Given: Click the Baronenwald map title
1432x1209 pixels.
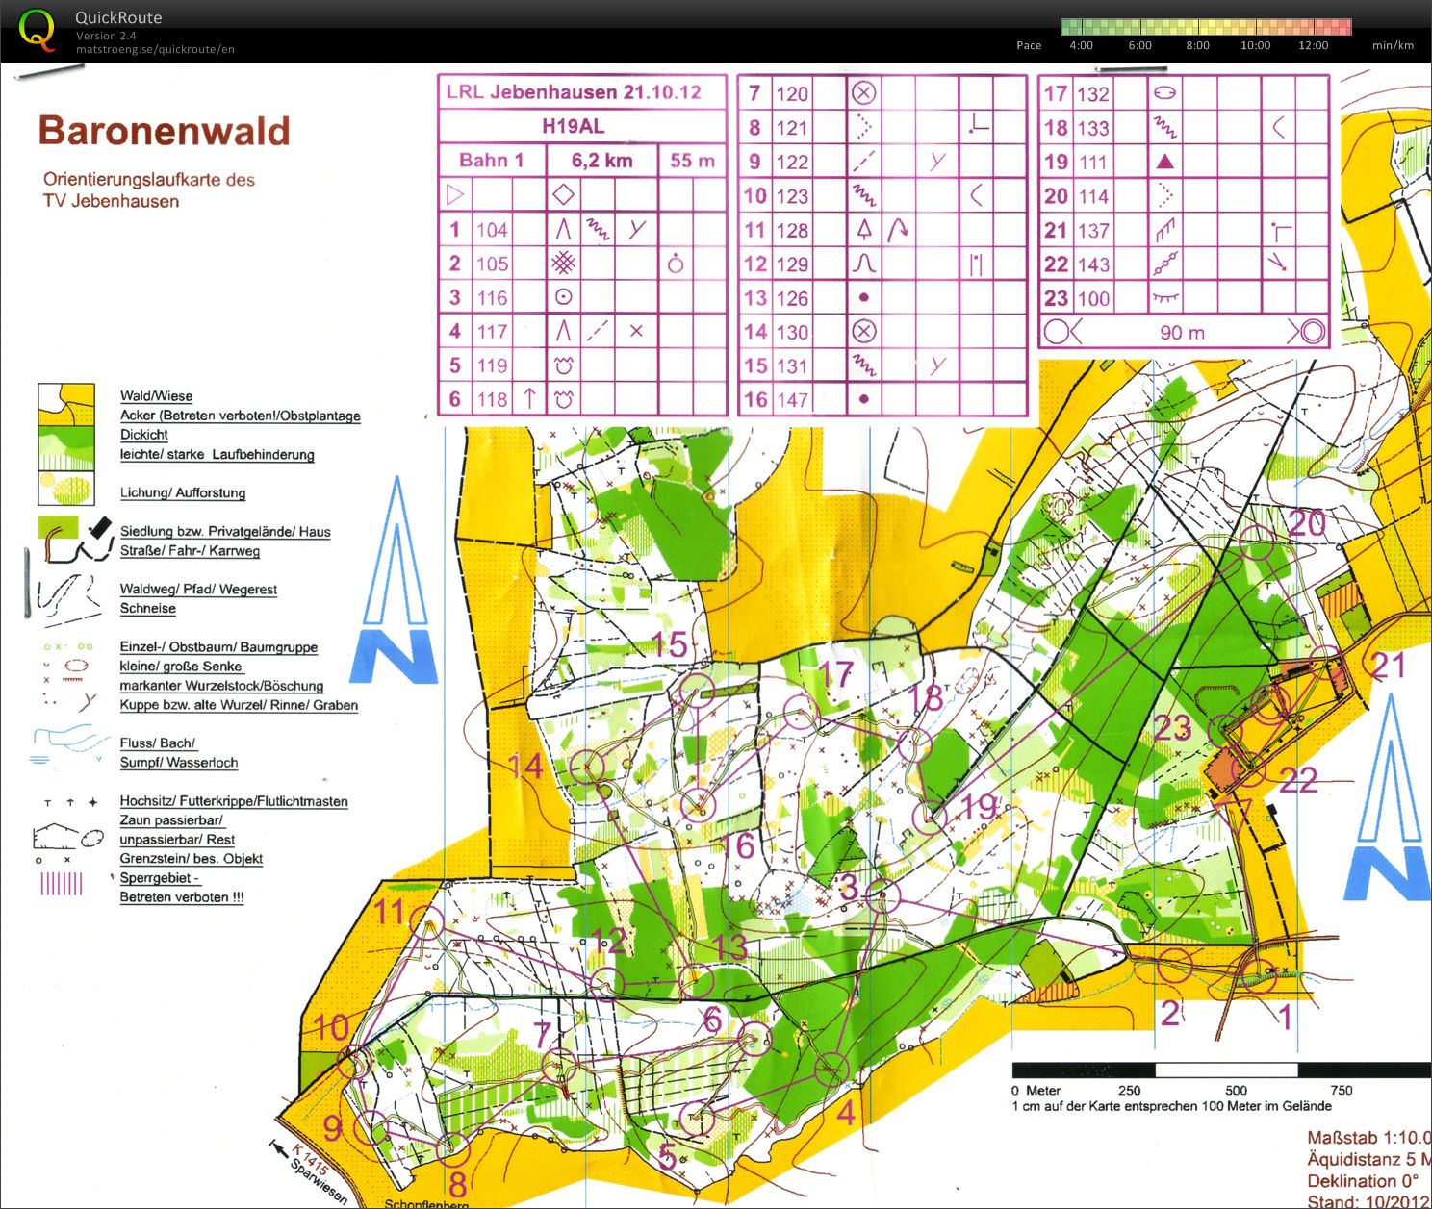Looking at the screenshot, I should pos(164,131).
